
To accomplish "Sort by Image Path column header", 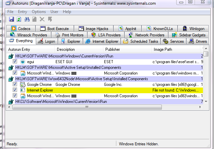I will click(176, 49).
